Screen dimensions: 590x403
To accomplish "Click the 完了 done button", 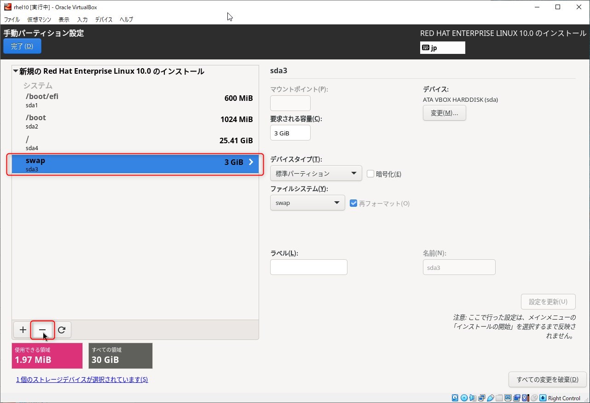I will coord(22,46).
